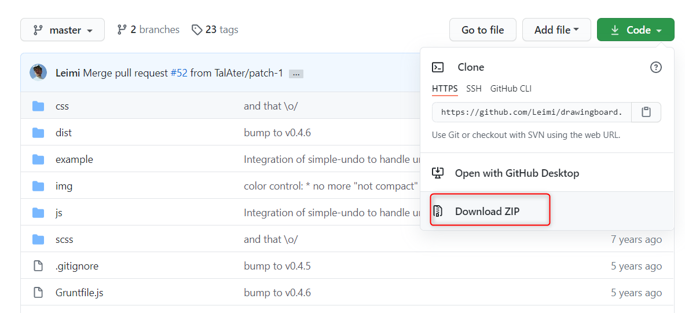The height and width of the screenshot is (313, 685).
Task: Open the Gruntfile.js file
Action: [79, 293]
